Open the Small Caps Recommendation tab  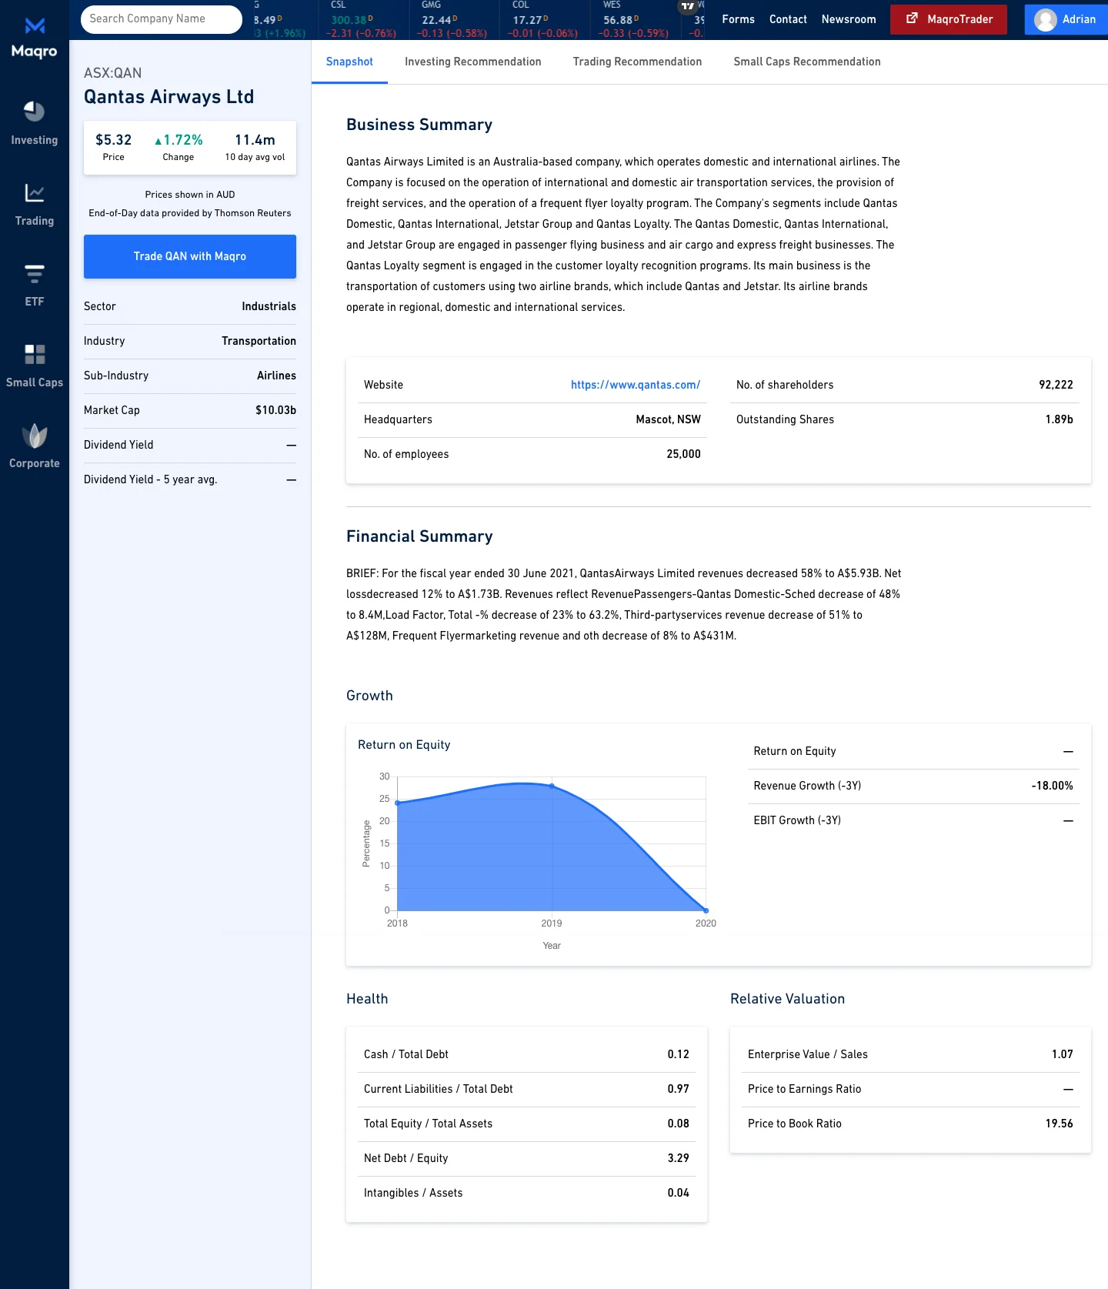pos(807,62)
